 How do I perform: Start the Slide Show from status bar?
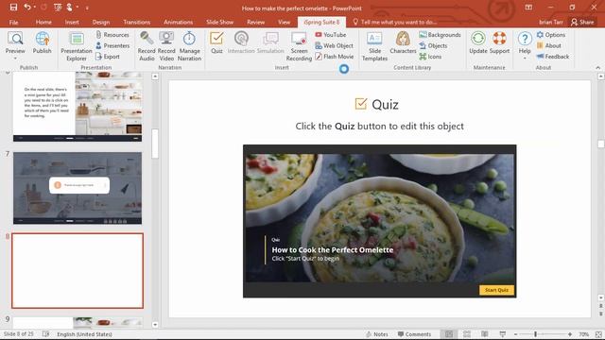coord(502,334)
